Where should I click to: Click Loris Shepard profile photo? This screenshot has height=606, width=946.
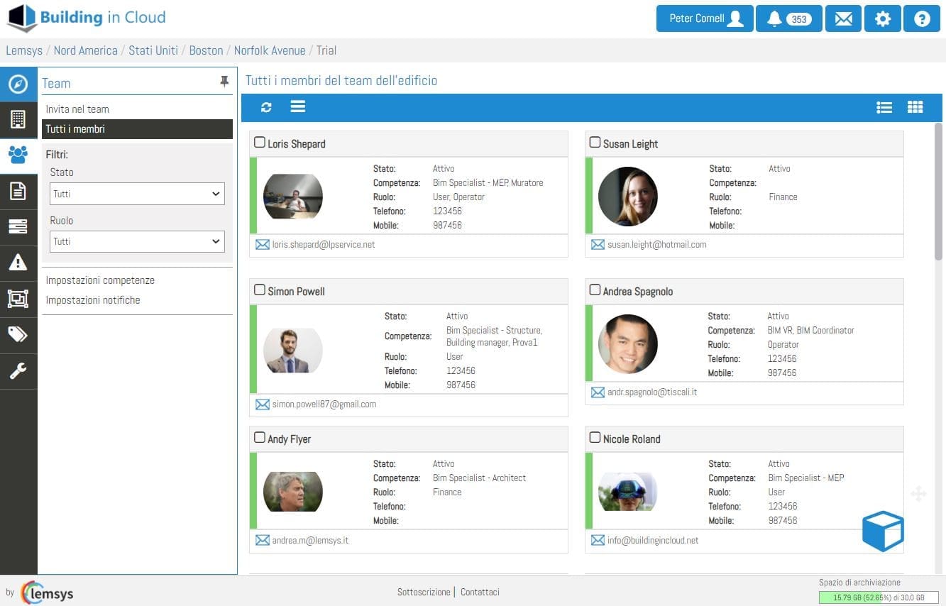point(293,197)
